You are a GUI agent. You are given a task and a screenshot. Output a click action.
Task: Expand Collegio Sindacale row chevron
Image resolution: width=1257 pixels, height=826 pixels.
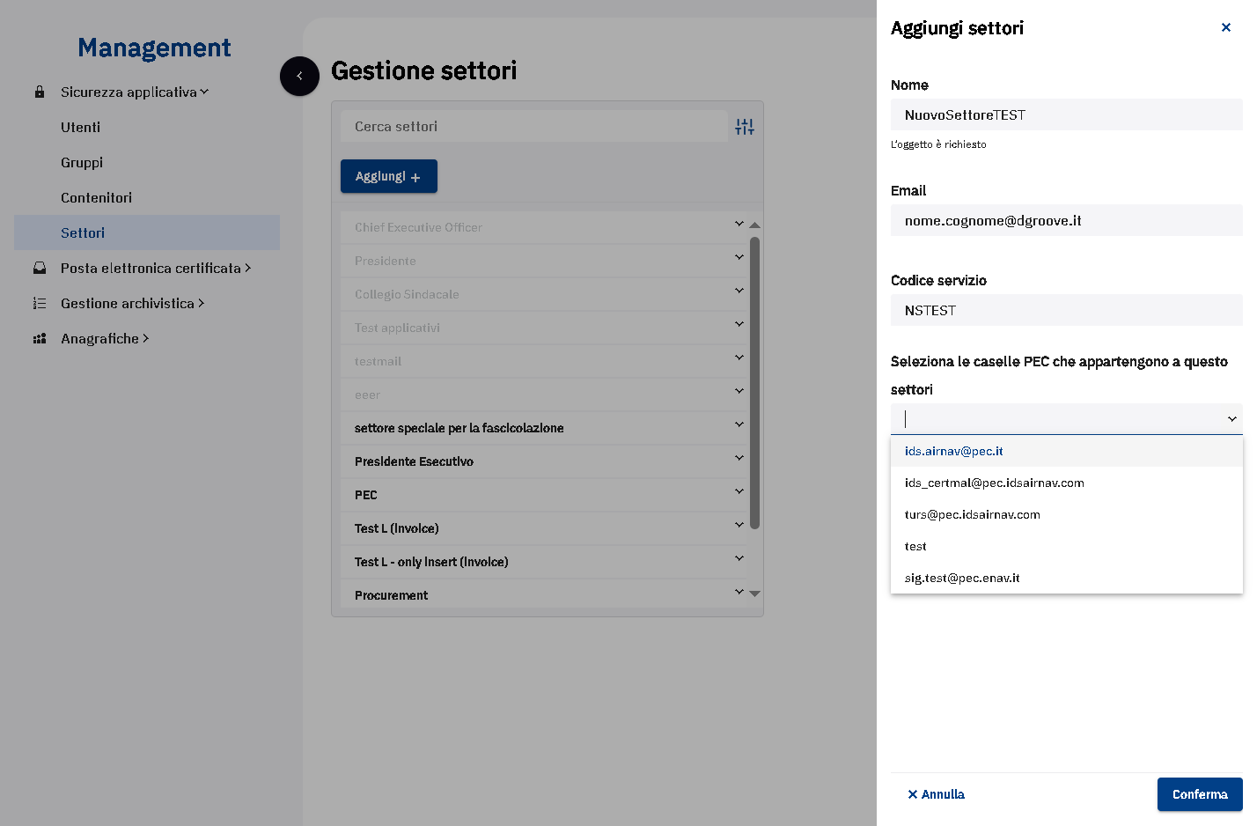[x=739, y=291]
